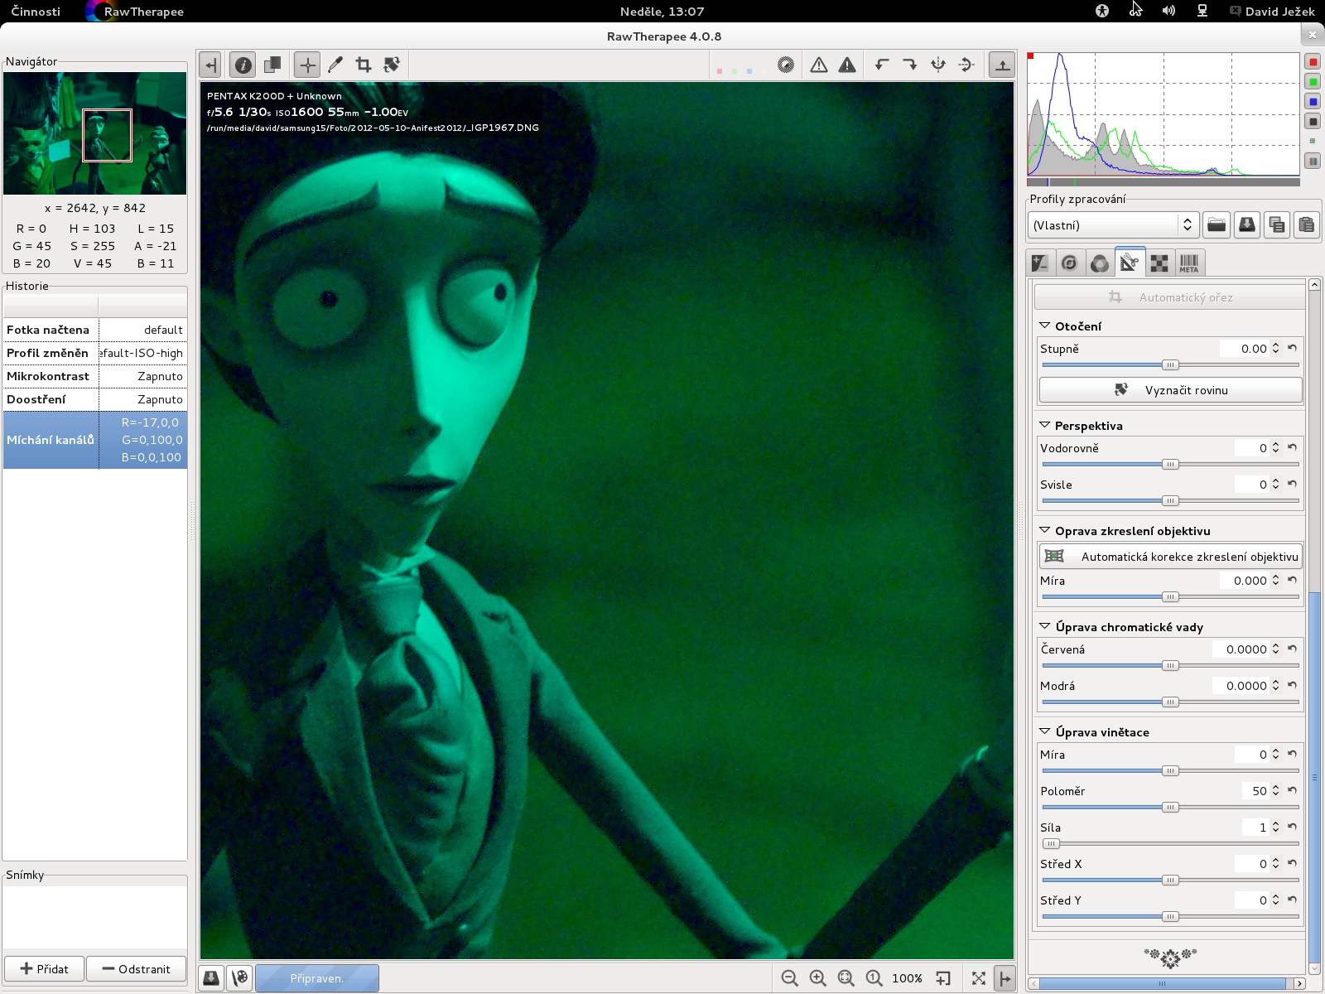Image resolution: width=1325 pixels, height=994 pixels.
Task: Select the hand/crosshair navigation tool
Action: click(x=307, y=65)
